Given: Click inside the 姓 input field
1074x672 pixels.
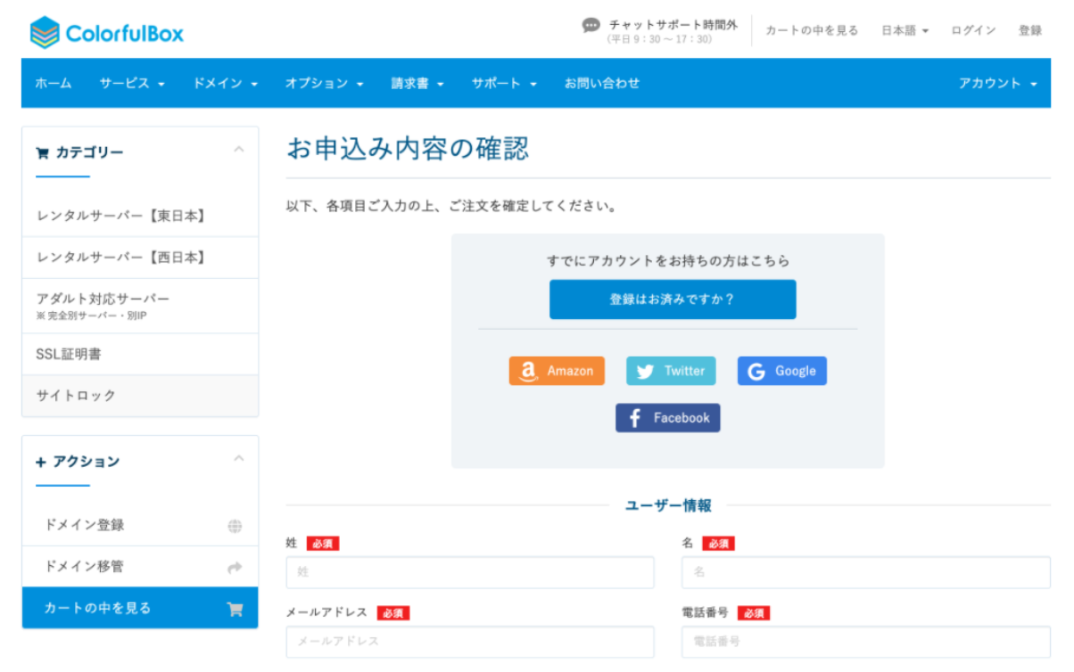Looking at the screenshot, I should [470, 572].
